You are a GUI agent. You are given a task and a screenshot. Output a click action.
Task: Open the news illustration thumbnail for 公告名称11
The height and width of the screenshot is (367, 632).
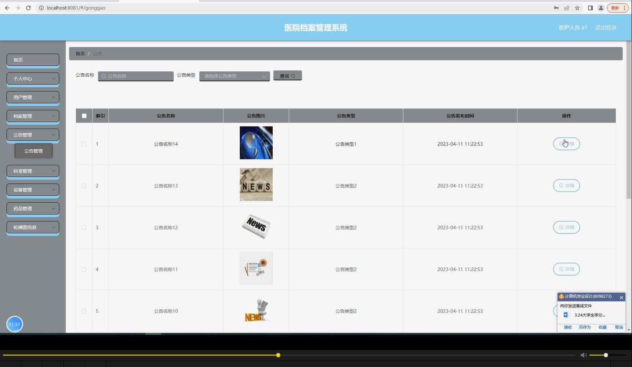pyautogui.click(x=256, y=268)
